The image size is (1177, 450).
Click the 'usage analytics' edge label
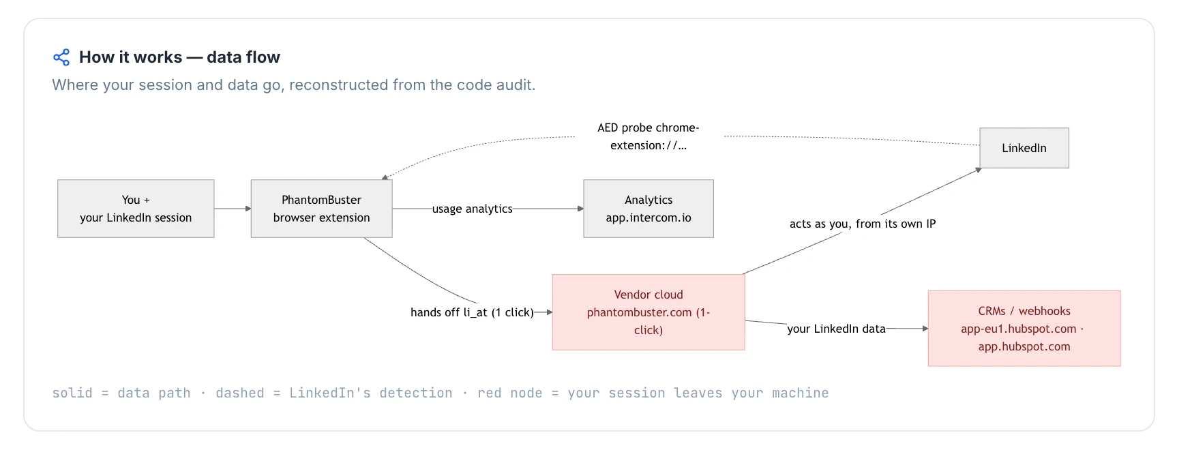pos(472,209)
